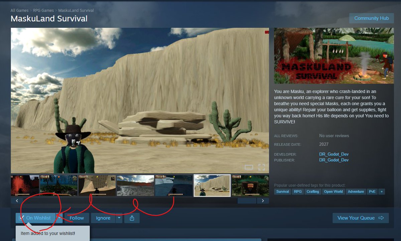The image size is (401, 241).
Task: Open the DR_Godot_Dev developer link
Action: pyautogui.click(x=334, y=154)
